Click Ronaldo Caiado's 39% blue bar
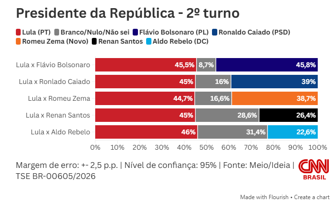 (x=274, y=82)
